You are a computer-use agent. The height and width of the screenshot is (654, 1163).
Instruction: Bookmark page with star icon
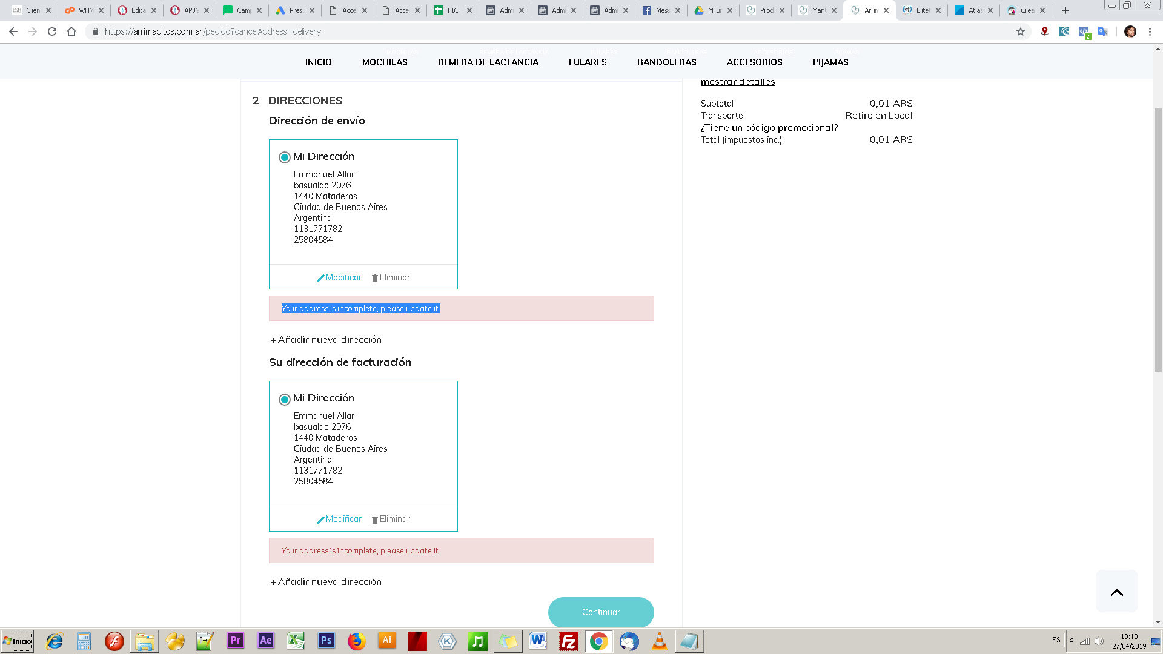(x=1021, y=31)
